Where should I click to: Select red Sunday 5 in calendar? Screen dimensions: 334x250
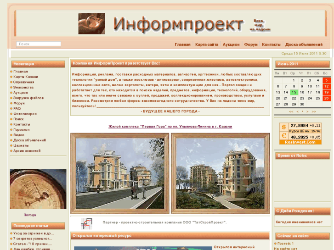326,80
